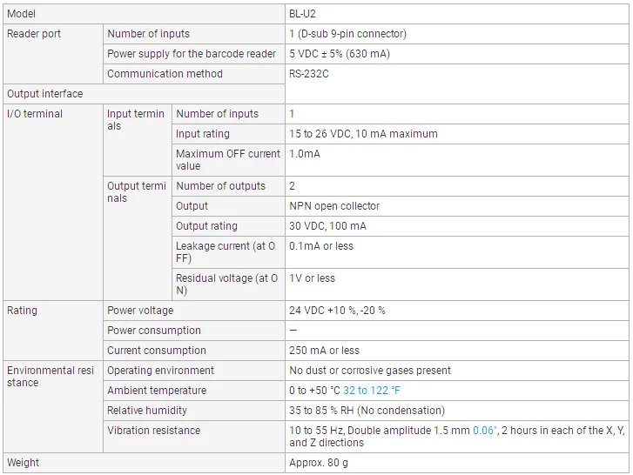Select the 250 mA or less value
This screenshot has height=475, width=633.
tap(324, 351)
